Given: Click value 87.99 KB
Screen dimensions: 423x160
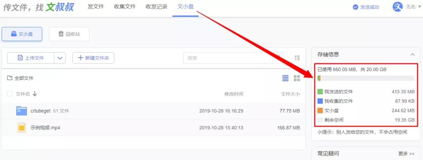Looking at the screenshot, I should (404, 101).
